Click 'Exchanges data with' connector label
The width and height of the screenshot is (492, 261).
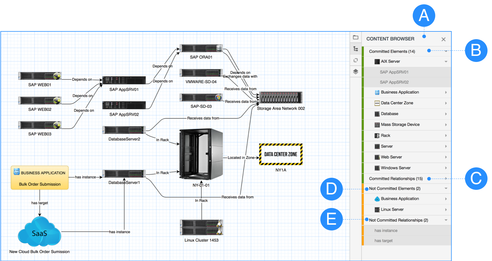pos(240,76)
